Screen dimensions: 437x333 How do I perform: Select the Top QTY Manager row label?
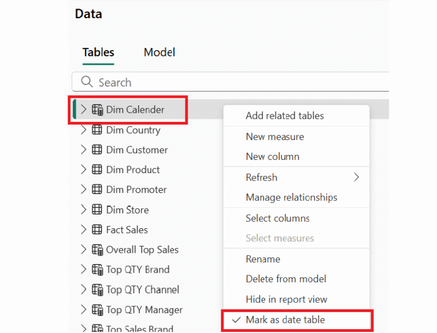click(145, 310)
